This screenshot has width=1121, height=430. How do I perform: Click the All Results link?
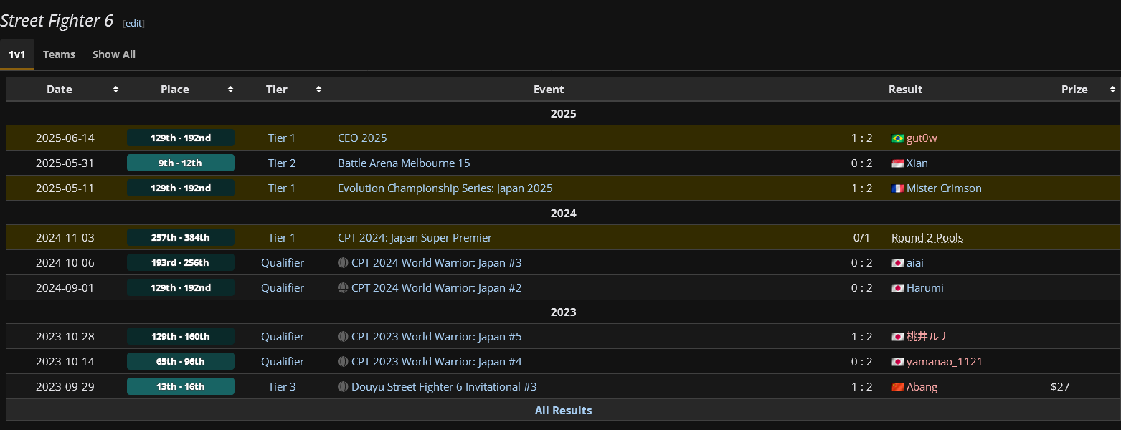coord(564,411)
